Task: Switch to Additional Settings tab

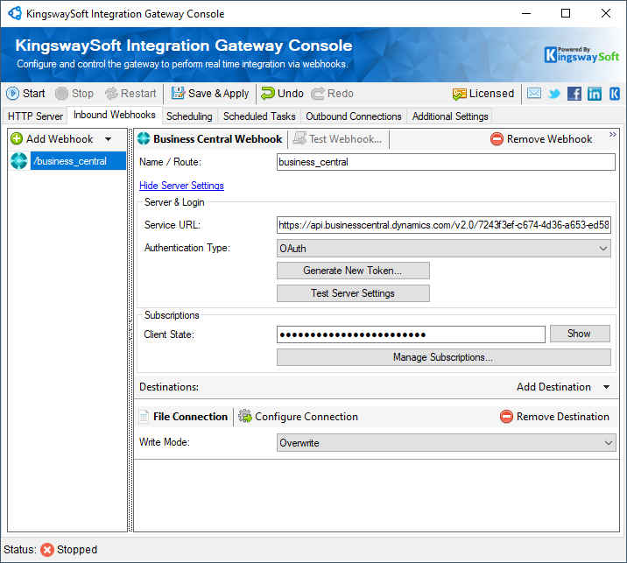Action: (450, 116)
